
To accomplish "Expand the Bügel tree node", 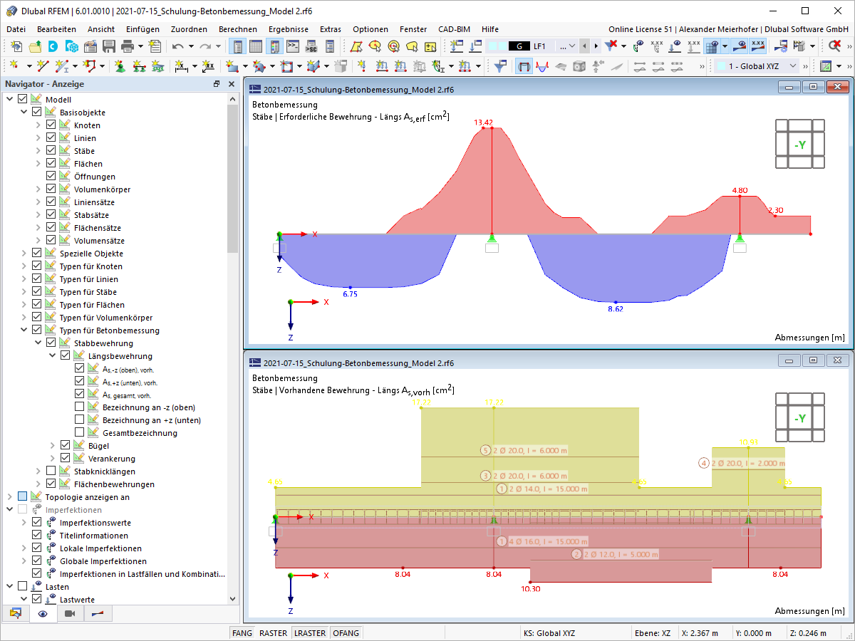I will pyautogui.click(x=53, y=446).
